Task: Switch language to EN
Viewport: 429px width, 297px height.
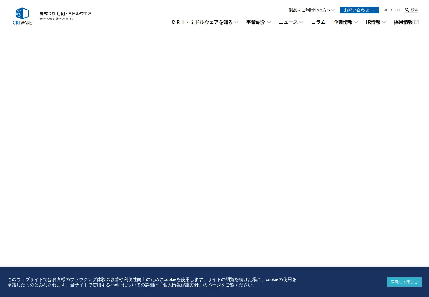Action: 397,10
